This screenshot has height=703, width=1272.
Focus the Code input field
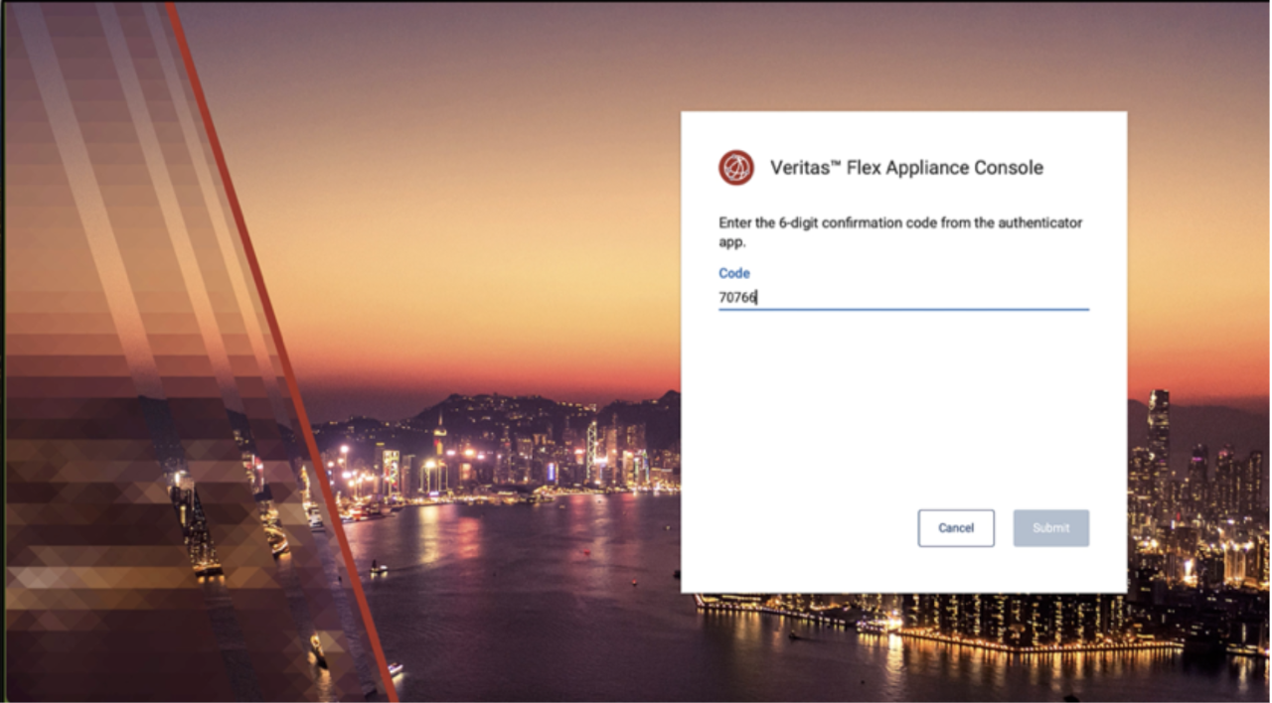tap(903, 297)
